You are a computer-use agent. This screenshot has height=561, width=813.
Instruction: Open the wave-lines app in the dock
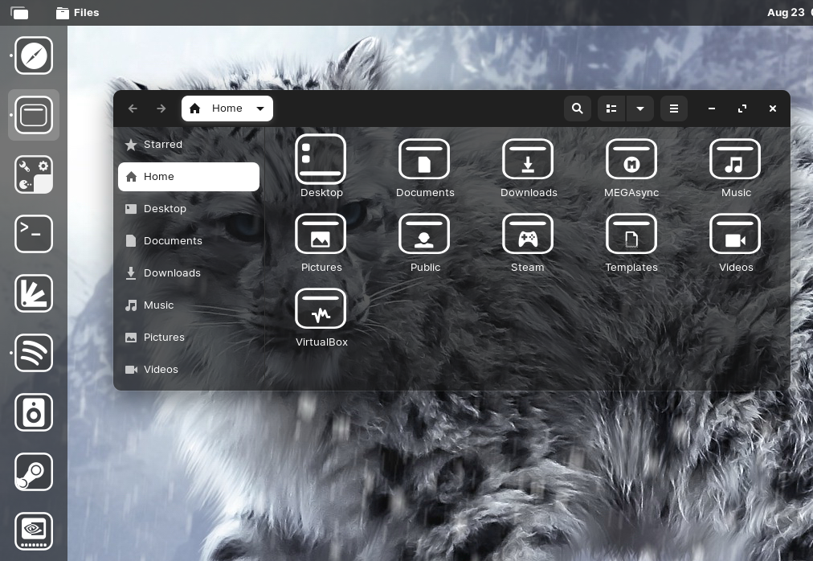click(x=34, y=353)
